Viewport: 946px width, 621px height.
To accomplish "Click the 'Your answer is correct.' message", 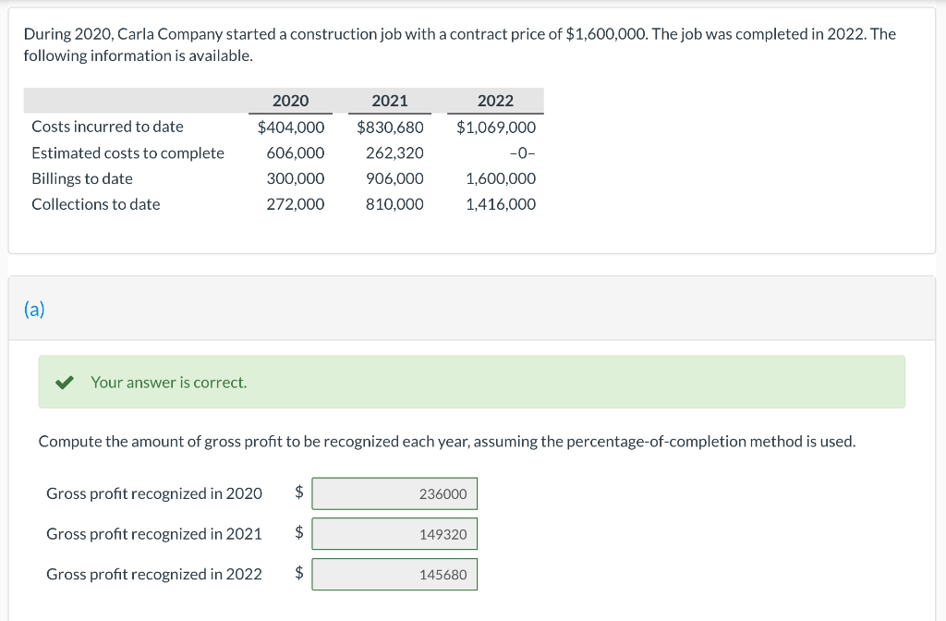I will pos(169,383).
